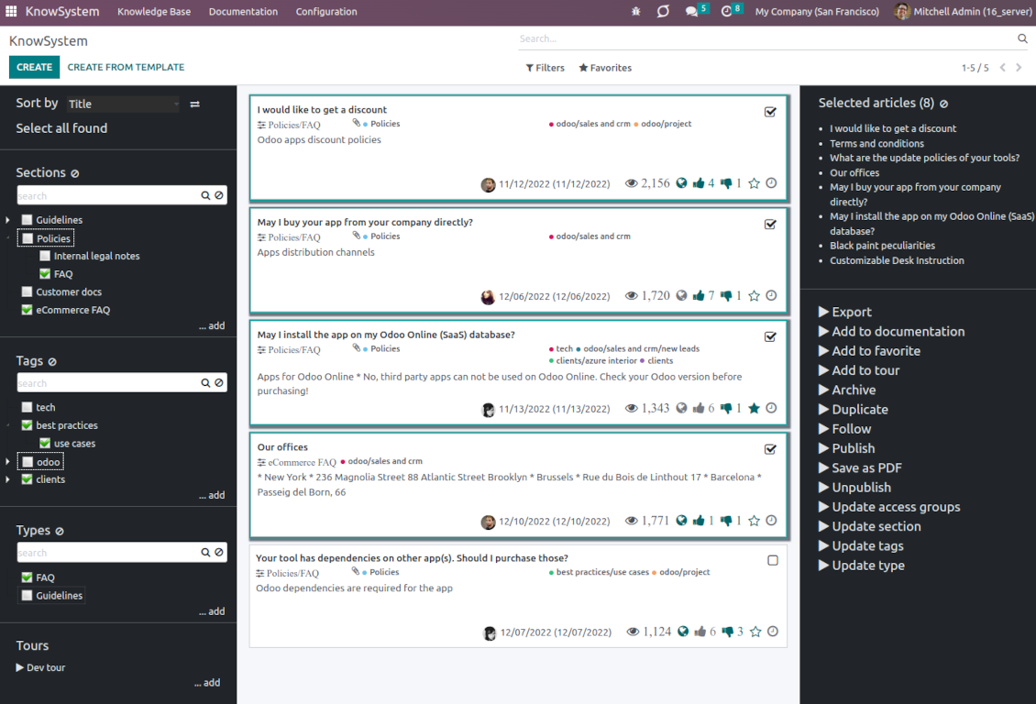
Task: Click views eye icon on 'I would like to get a discount'
Action: point(631,183)
